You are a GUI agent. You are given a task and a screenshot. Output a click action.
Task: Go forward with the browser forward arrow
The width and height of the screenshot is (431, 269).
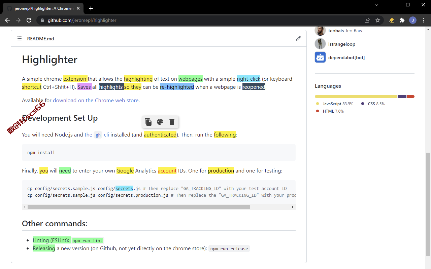[x=18, y=20]
